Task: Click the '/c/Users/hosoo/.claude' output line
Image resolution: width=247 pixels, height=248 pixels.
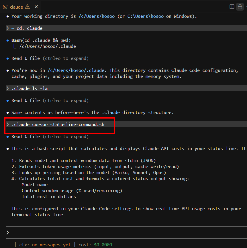Action: [48, 46]
